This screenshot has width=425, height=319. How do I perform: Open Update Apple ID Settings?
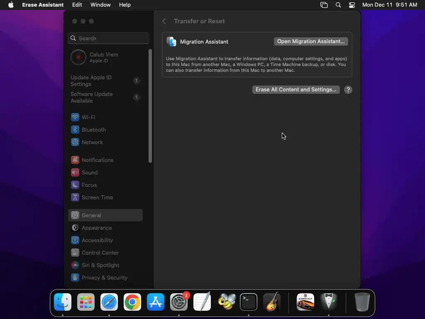tap(105, 81)
